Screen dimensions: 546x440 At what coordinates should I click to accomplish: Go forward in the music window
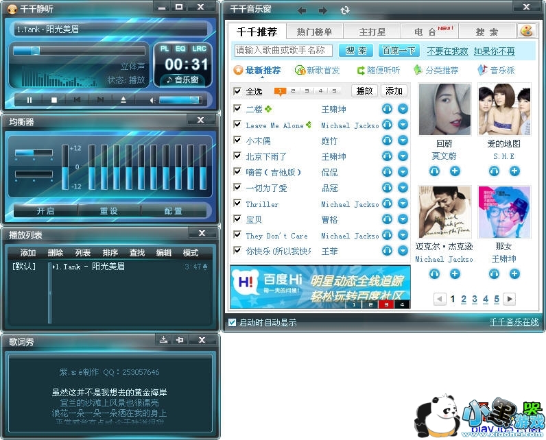[x=323, y=11]
